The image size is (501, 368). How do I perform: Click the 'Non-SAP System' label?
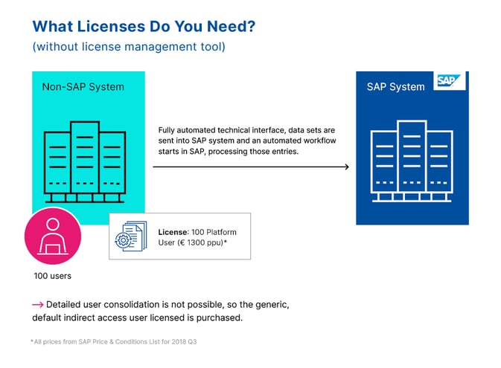coord(83,87)
